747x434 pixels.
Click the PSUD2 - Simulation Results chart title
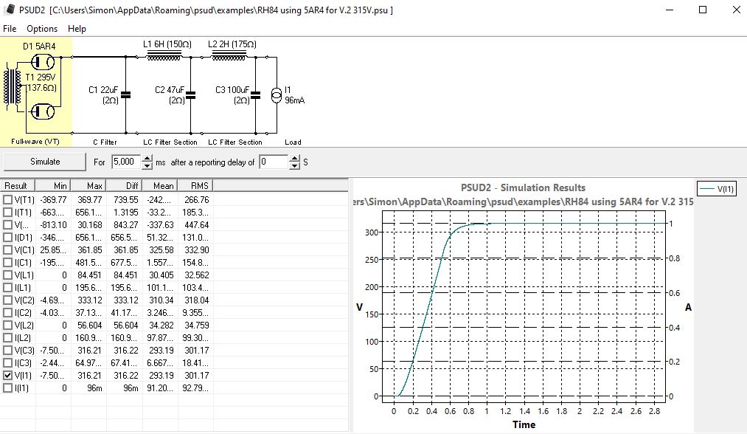click(523, 187)
